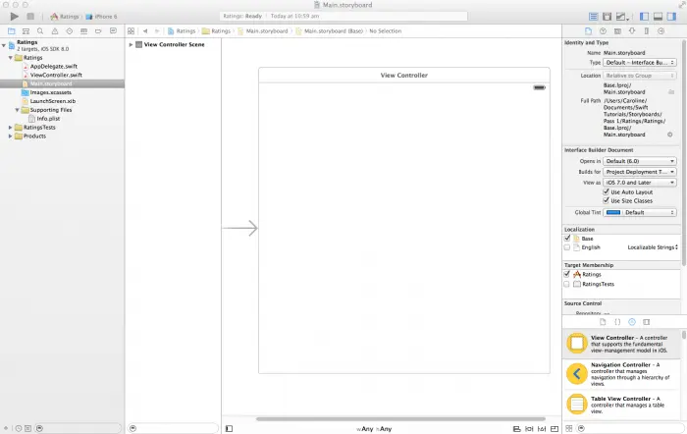Select AppDelegate.swift in navigator

(53, 66)
